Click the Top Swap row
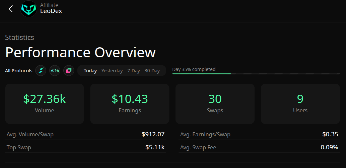Image resolution: width=346 pixels, height=168 pixels. [x=85, y=147]
